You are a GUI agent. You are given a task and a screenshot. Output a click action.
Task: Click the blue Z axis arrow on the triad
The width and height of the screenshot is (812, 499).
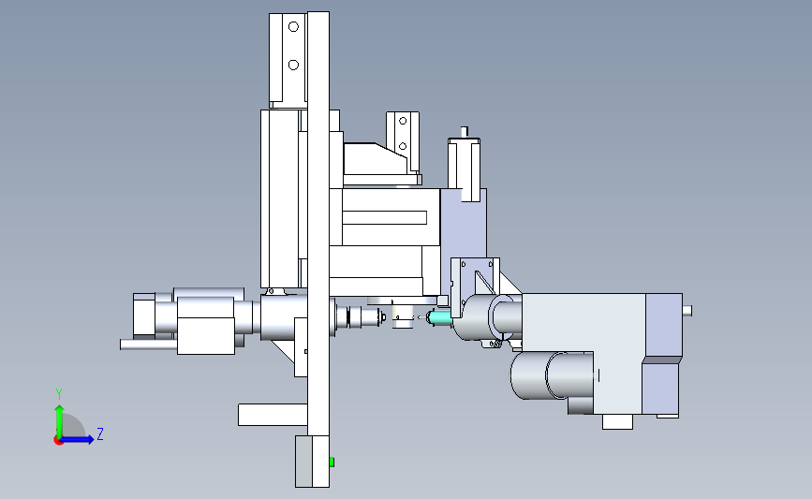click(x=78, y=439)
